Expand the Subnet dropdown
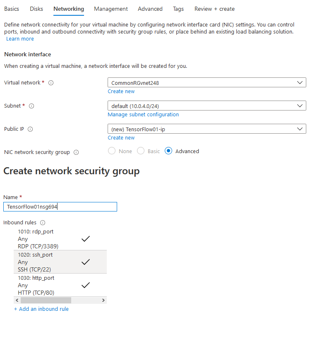 [207, 106]
